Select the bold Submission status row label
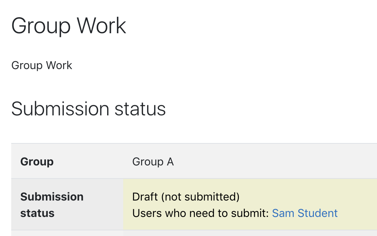377x236 pixels. click(x=52, y=205)
